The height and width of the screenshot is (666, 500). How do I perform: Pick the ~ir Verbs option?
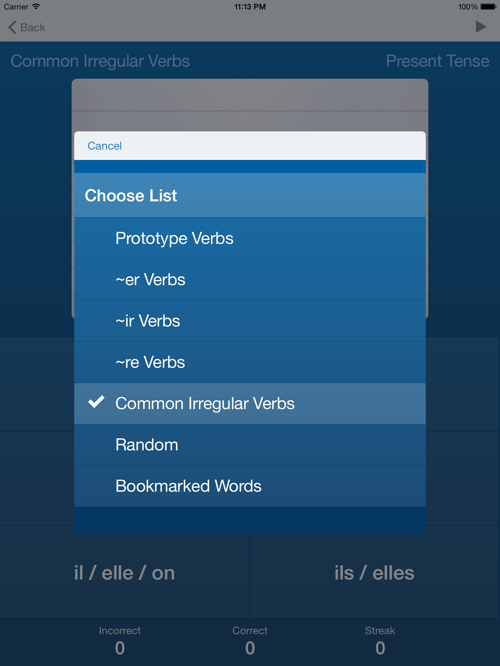(250, 321)
